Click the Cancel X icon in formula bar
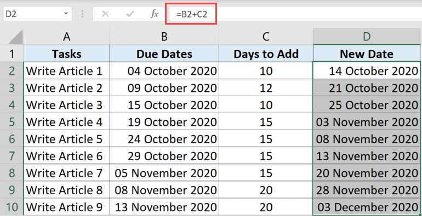422x216 pixels. pos(105,14)
